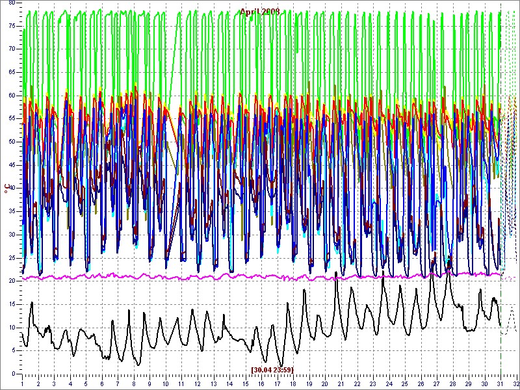Click y-axis temperature label 35
Screen dimensions: 520x390
coord(12,212)
